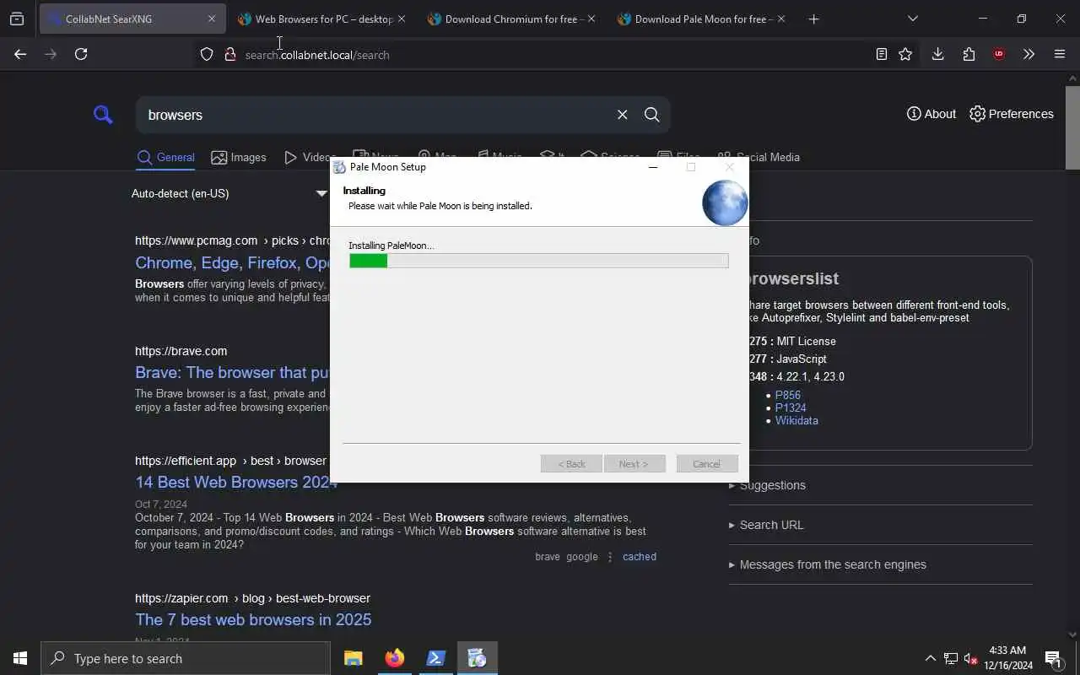
Task: Open the Brave browser result title
Action: (x=232, y=372)
